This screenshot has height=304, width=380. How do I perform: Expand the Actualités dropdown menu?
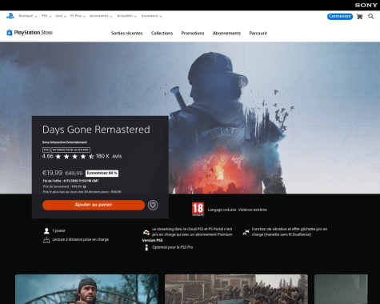tap(126, 16)
